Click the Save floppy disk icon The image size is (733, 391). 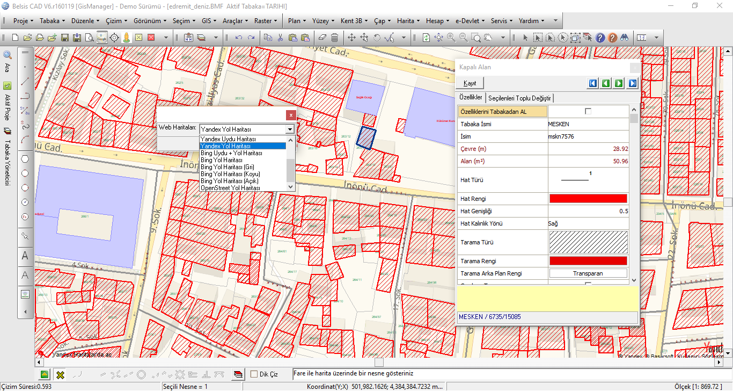[x=65, y=38]
